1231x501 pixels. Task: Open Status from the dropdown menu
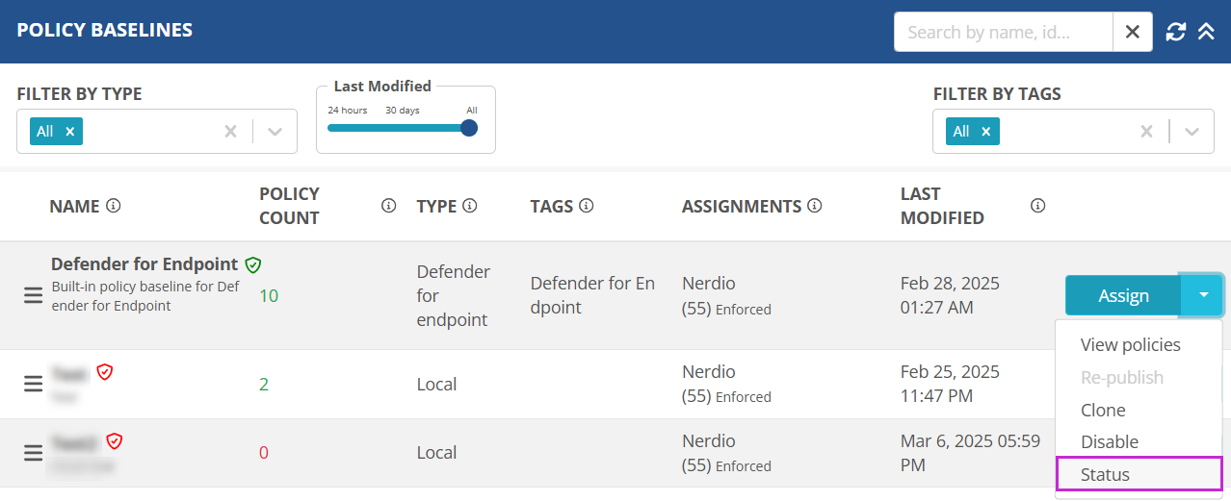click(x=1139, y=474)
